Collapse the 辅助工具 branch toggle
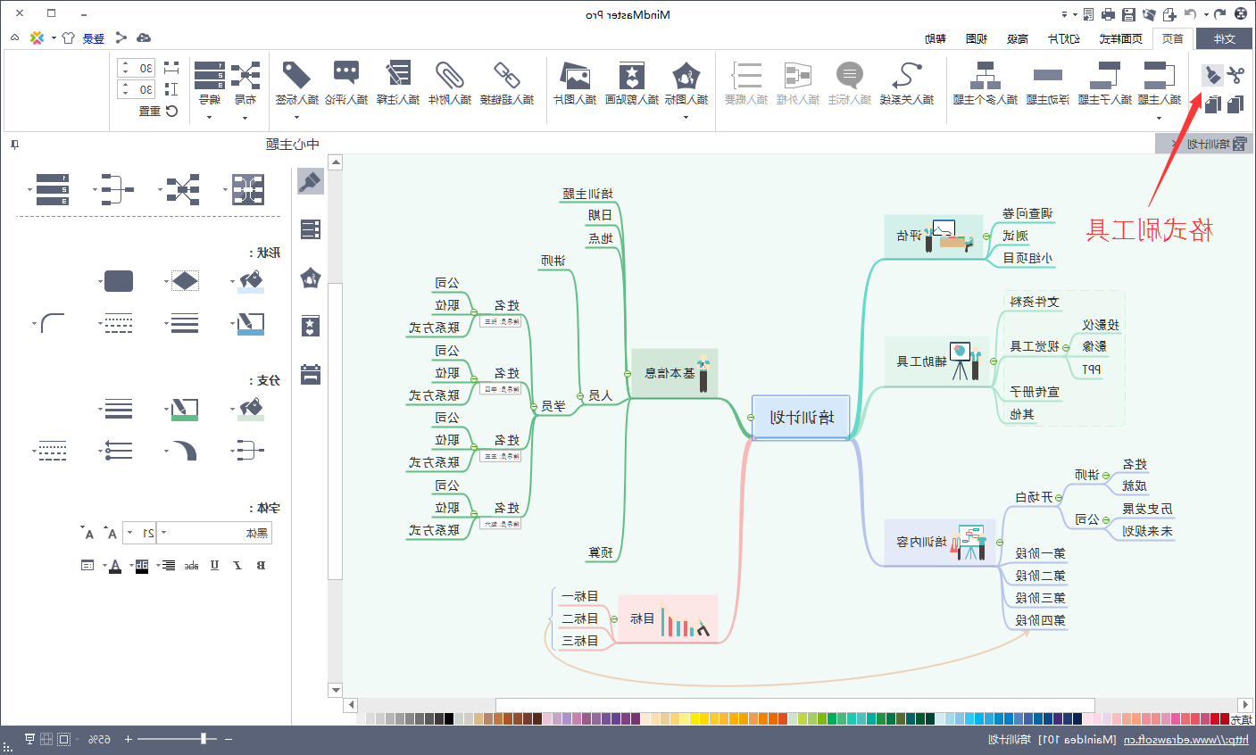This screenshot has height=755, width=1256. click(x=994, y=361)
